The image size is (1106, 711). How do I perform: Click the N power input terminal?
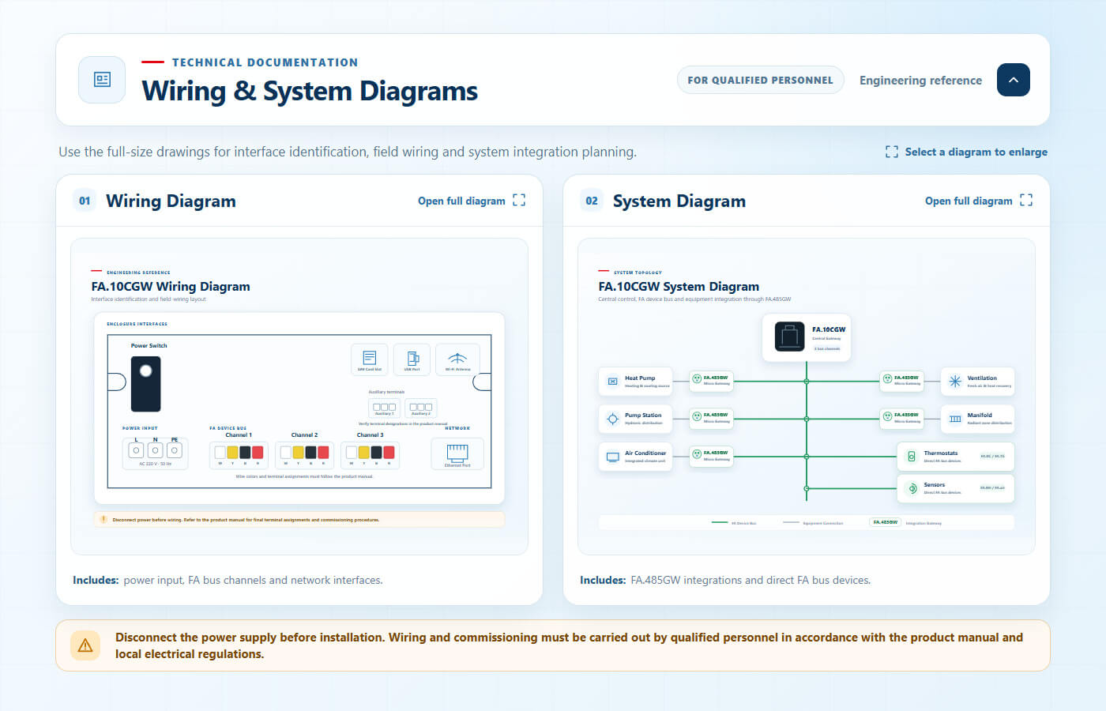[156, 450]
